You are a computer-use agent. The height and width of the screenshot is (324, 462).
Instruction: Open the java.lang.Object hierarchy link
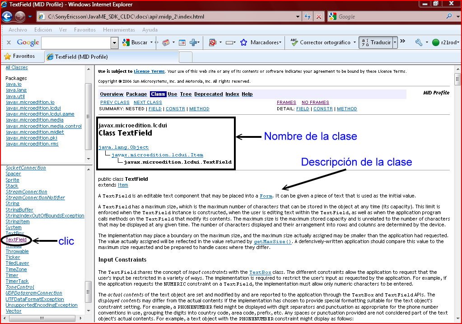point(123,147)
